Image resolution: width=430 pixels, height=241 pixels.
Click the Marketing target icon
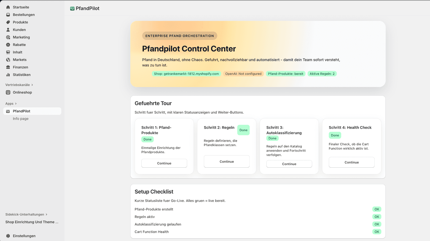coord(8,37)
